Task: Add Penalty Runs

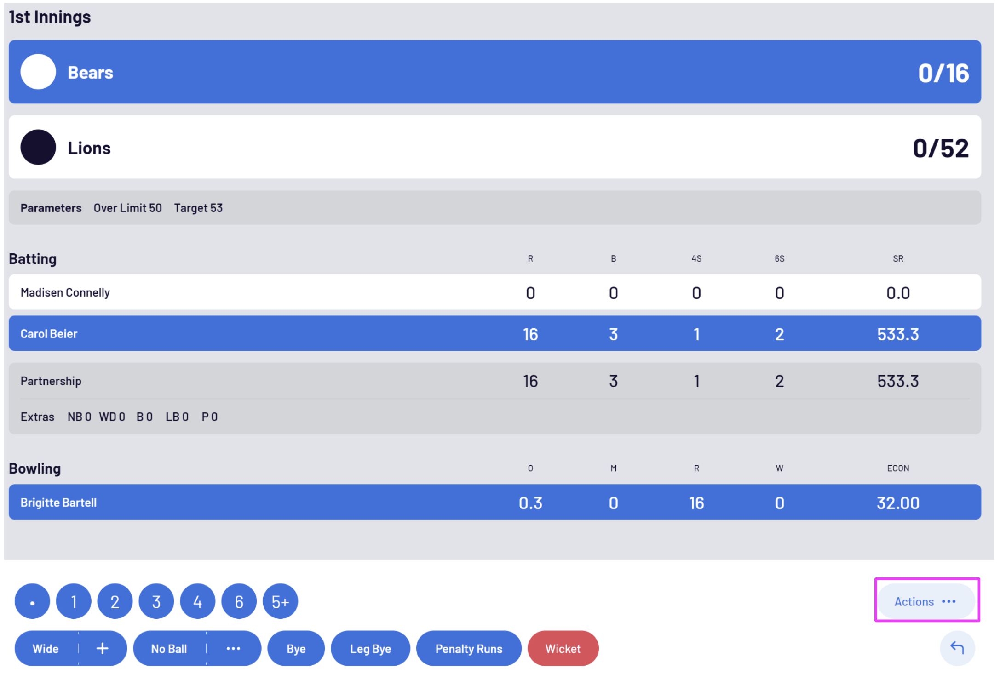Action: 469,648
